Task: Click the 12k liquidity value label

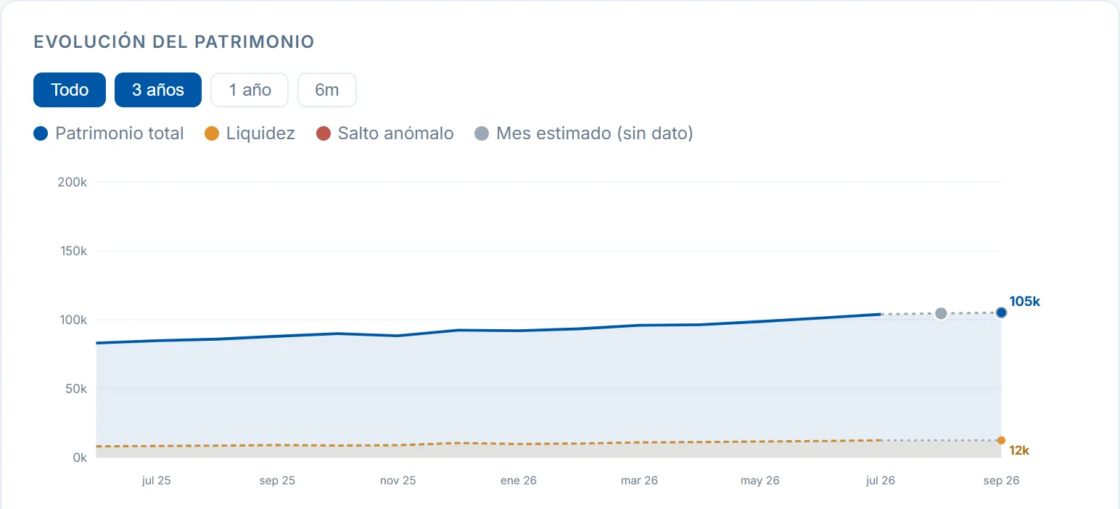Action: coord(1019,450)
